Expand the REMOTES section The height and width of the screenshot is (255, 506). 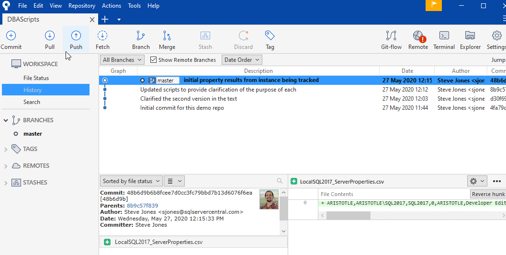[x=6, y=166]
